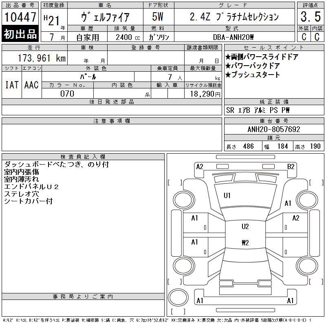Click the grade "2.4Z プラチナムセレクション"
The height and width of the screenshot is (326, 326).
[x=234, y=17]
